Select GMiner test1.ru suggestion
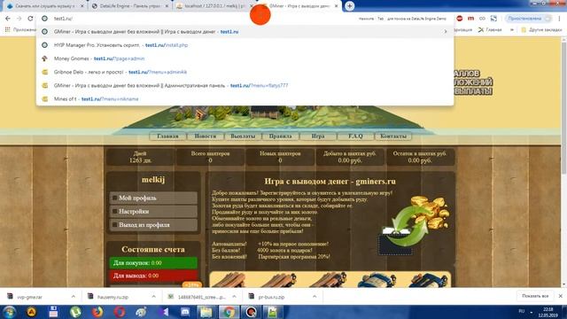Viewport: 567px width, 319px height. pyautogui.click(x=245, y=32)
